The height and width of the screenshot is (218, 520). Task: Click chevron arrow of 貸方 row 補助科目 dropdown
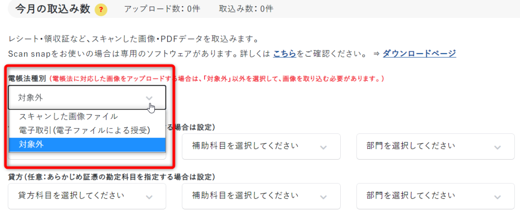click(323, 197)
